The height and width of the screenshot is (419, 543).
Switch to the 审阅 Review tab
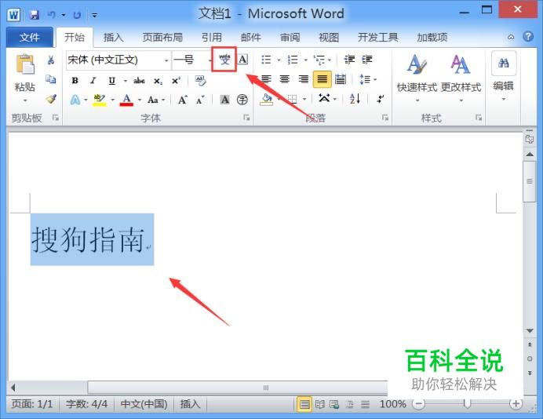click(x=290, y=37)
